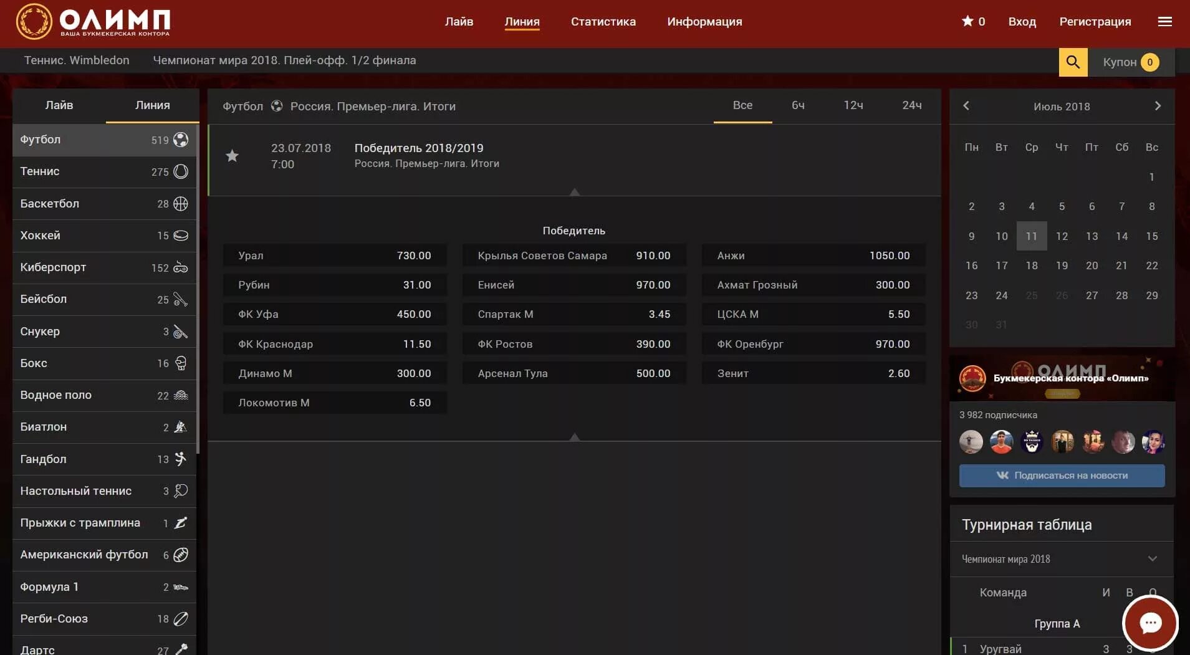Open Лайв in top navigation
The width and height of the screenshot is (1190, 655).
point(459,22)
